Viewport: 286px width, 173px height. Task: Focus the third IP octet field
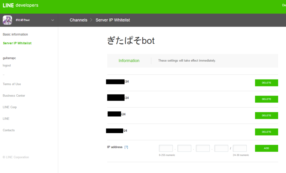click(203, 148)
